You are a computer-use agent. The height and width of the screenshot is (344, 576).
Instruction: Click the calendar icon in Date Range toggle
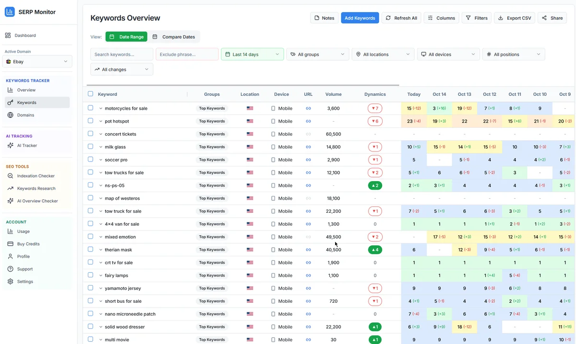[x=112, y=37]
